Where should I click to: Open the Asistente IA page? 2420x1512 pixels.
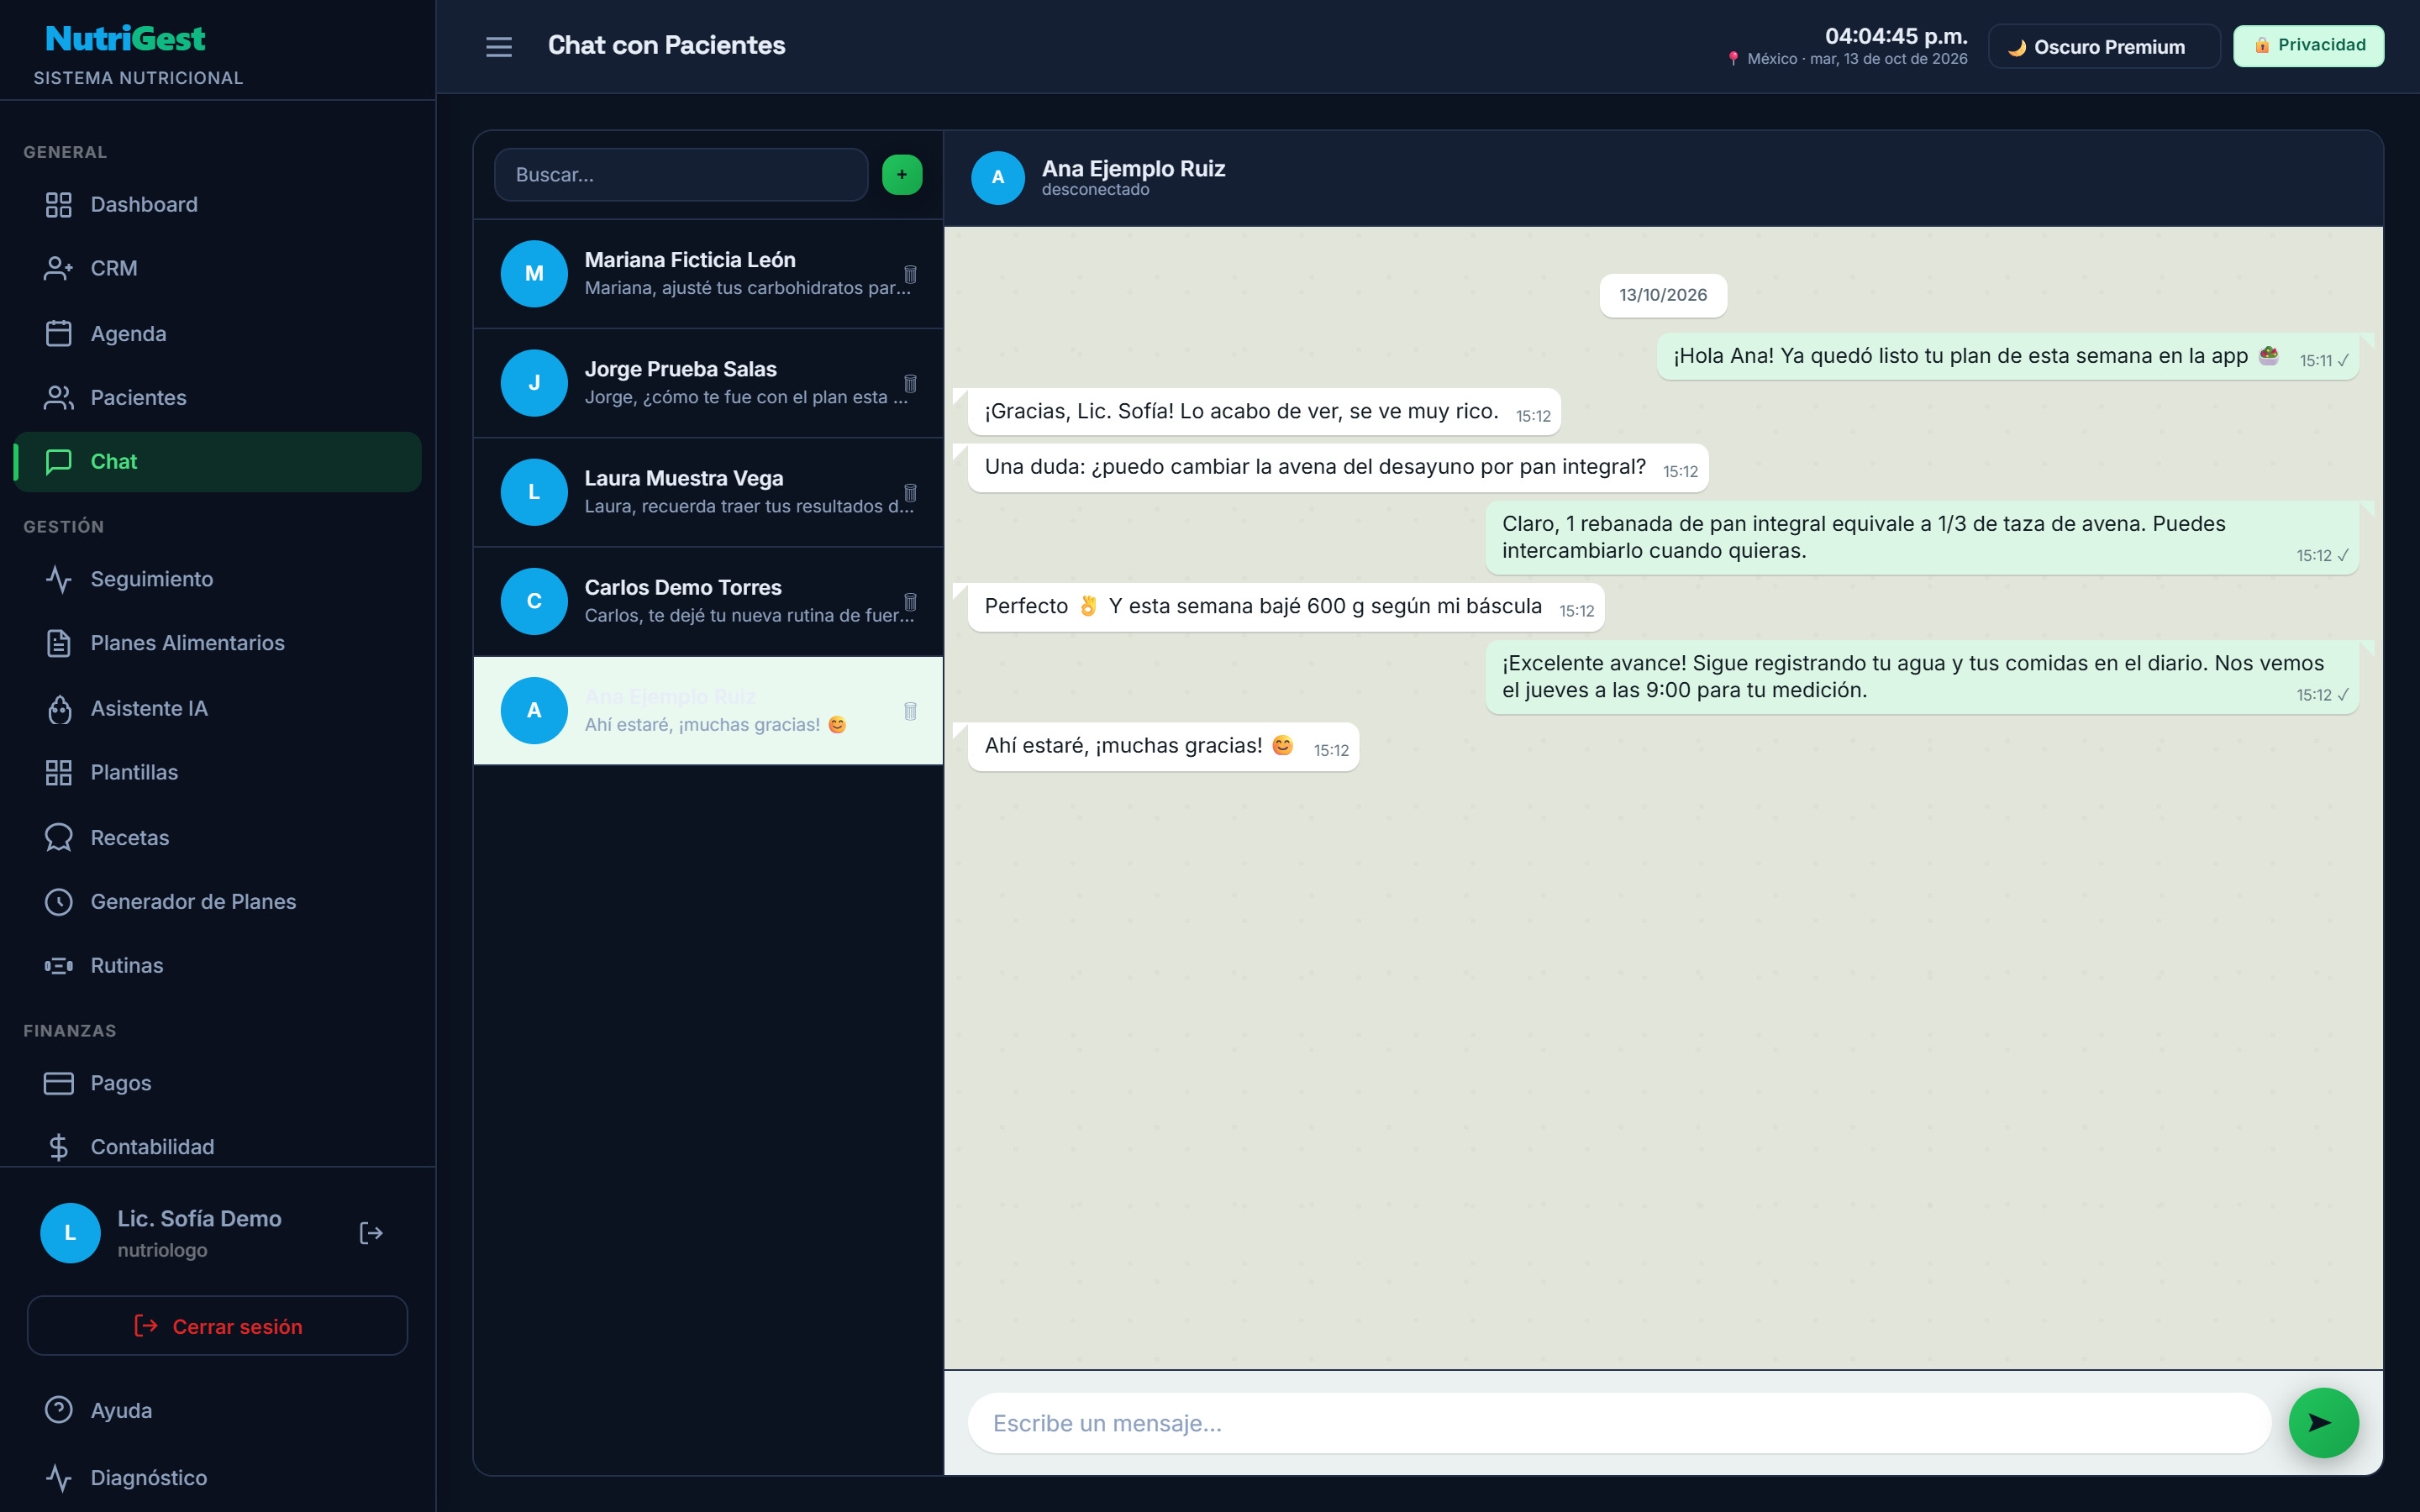[x=217, y=708]
